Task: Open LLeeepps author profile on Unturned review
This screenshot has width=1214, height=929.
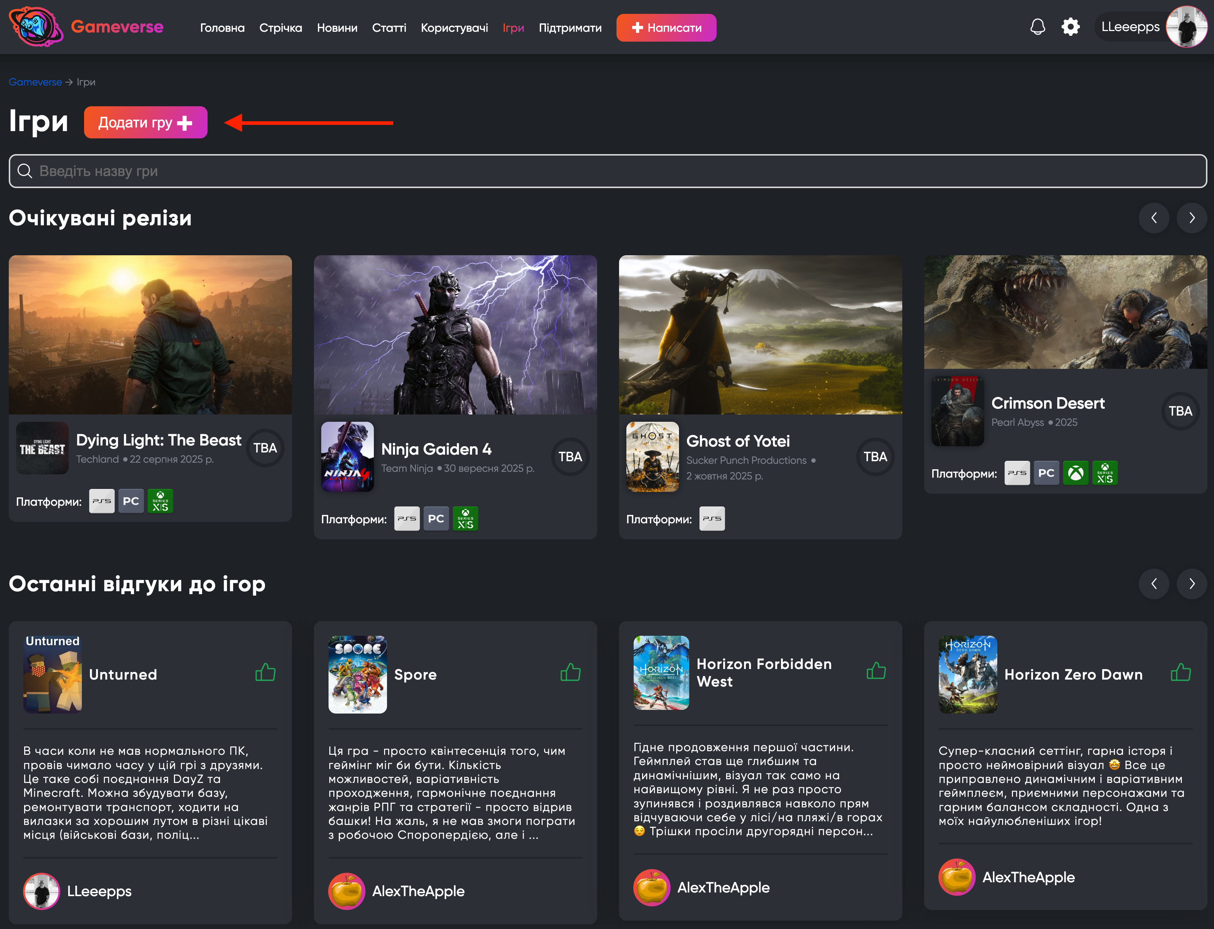Action: click(x=77, y=891)
